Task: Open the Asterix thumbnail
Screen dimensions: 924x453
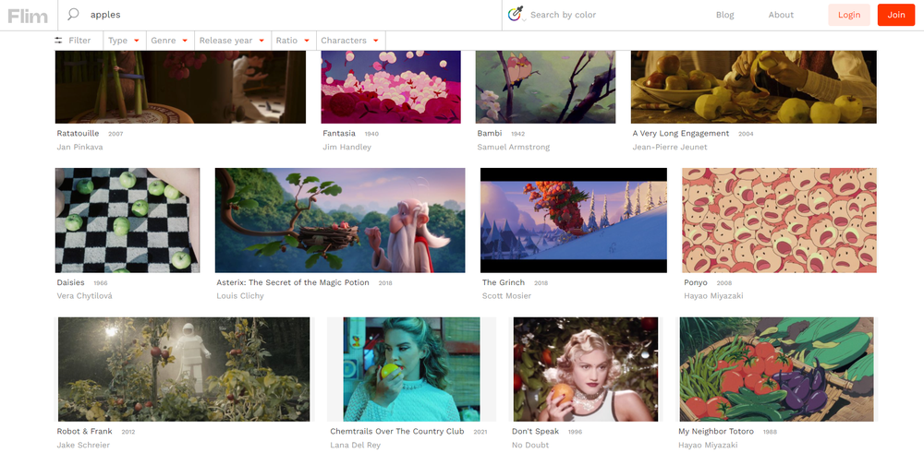Action: (340, 221)
